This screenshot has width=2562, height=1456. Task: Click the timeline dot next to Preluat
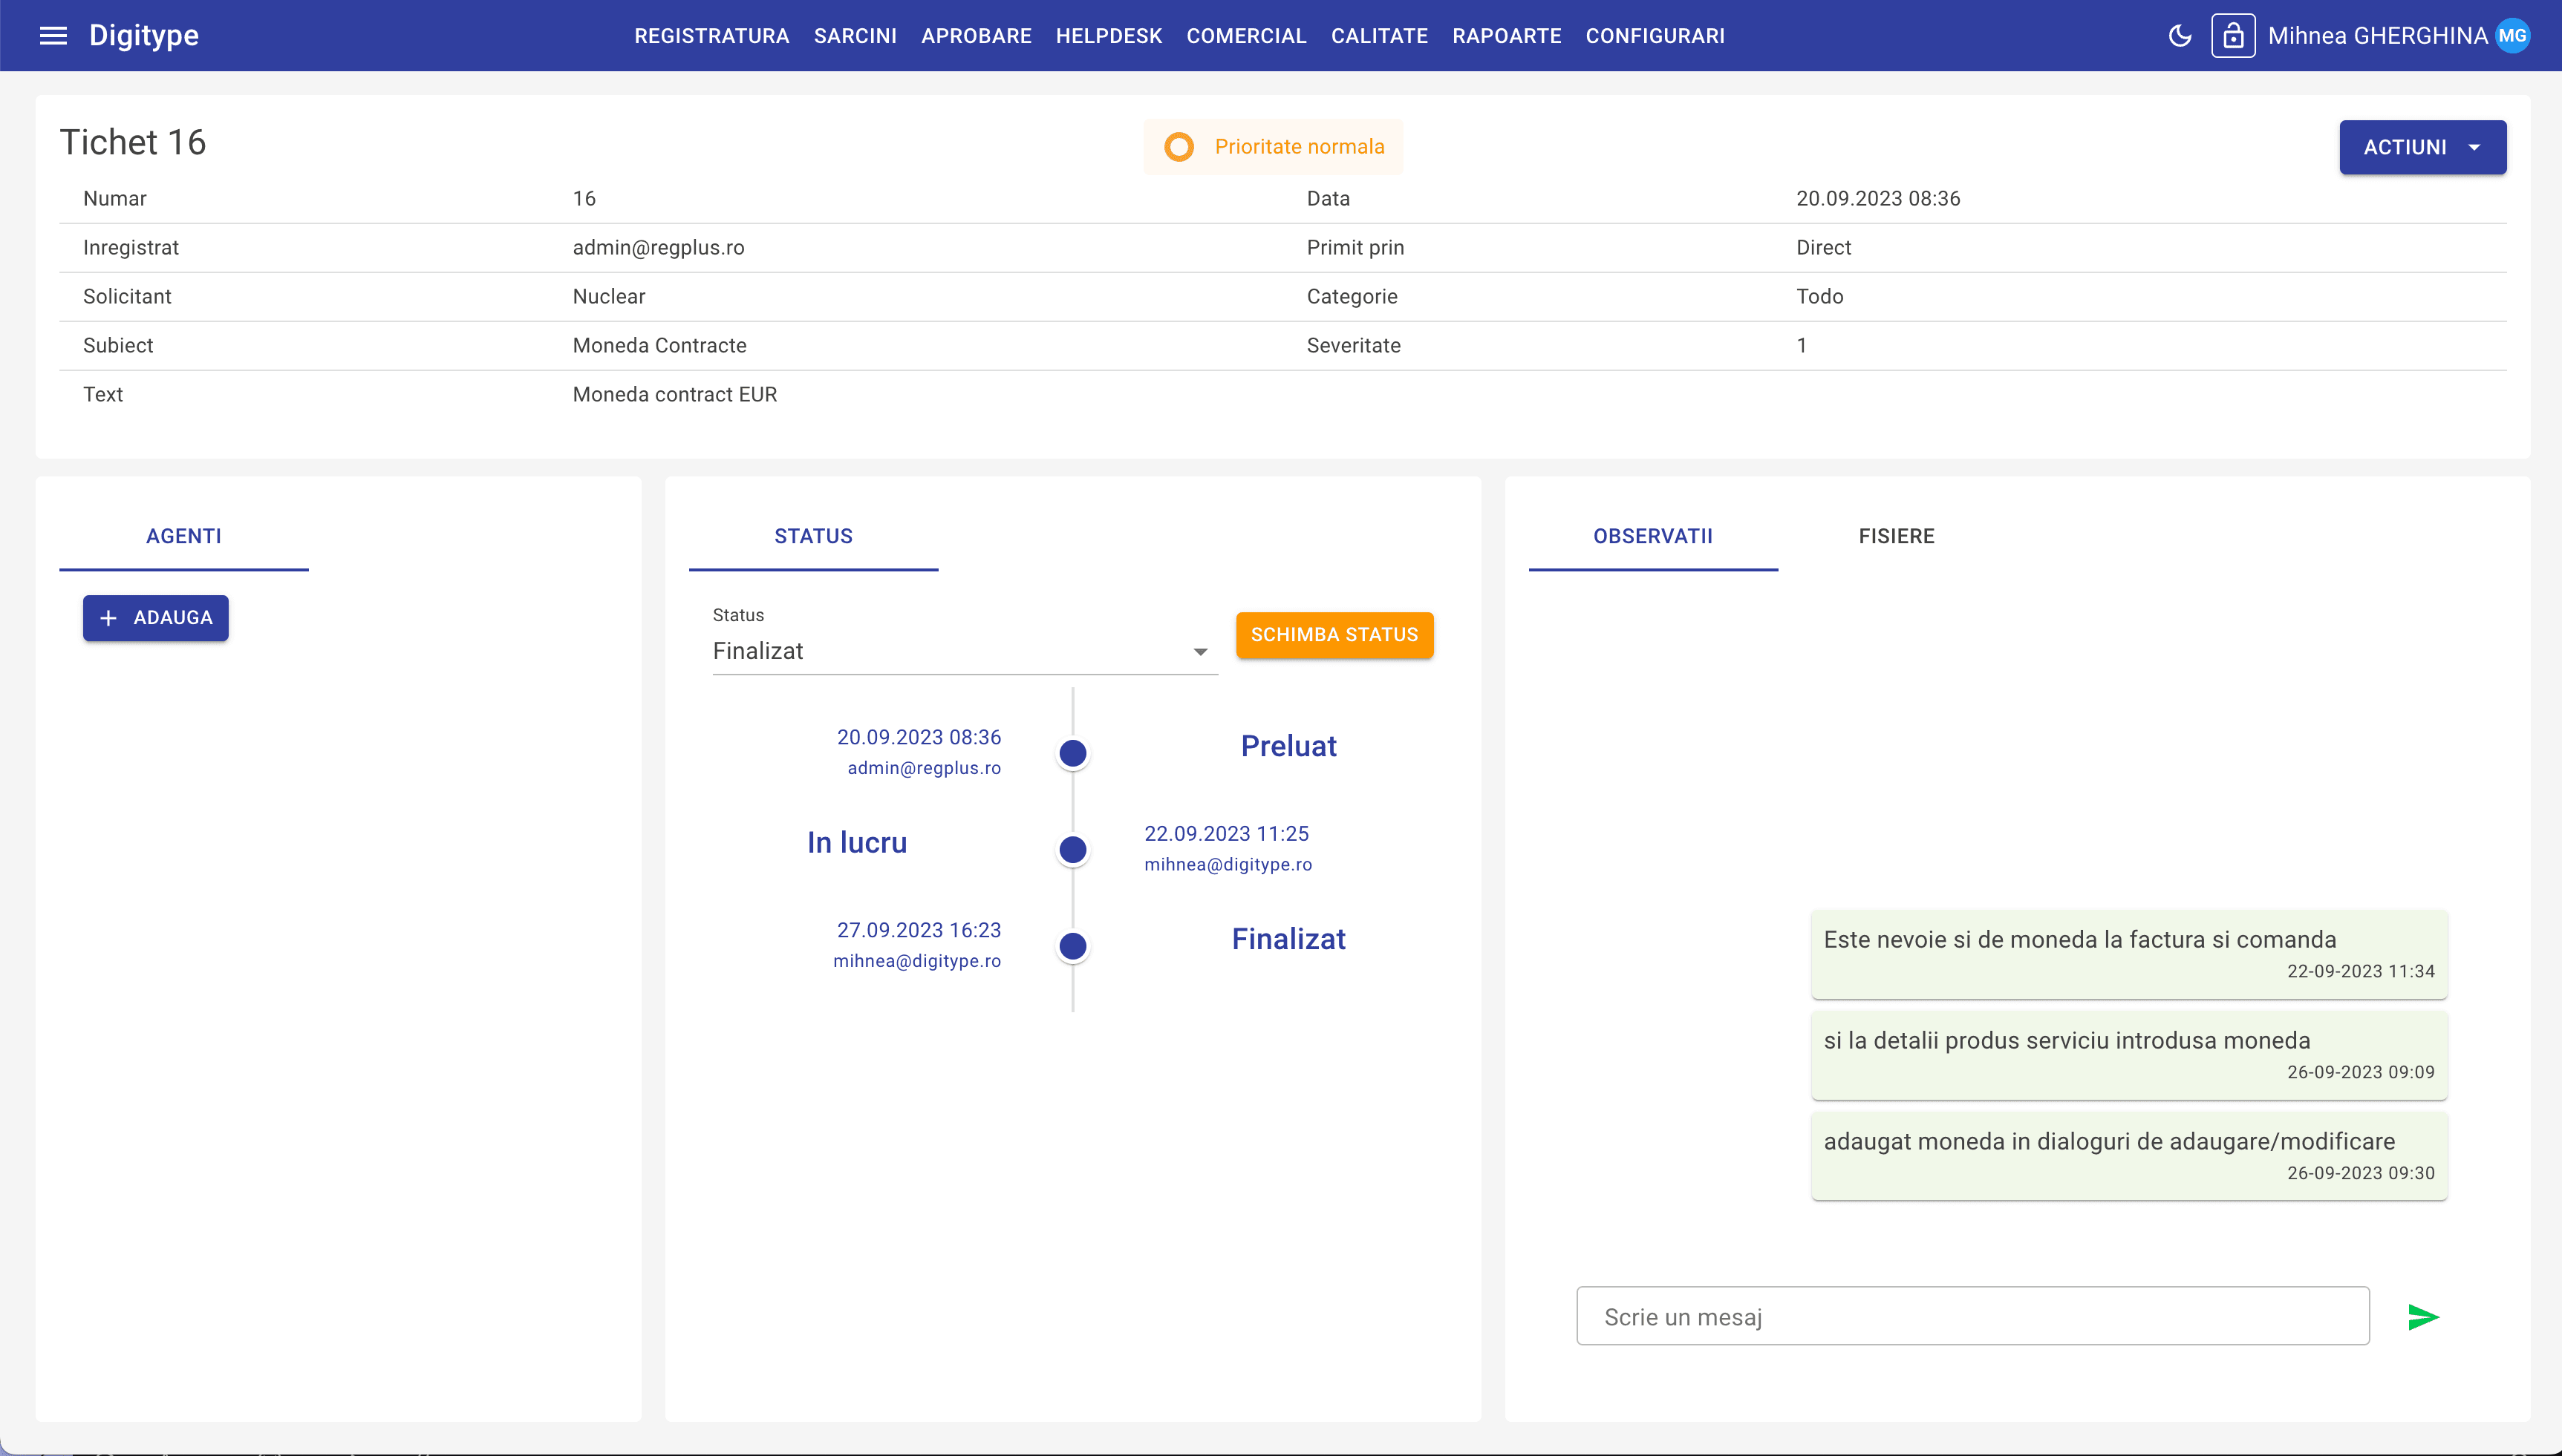point(1072,752)
